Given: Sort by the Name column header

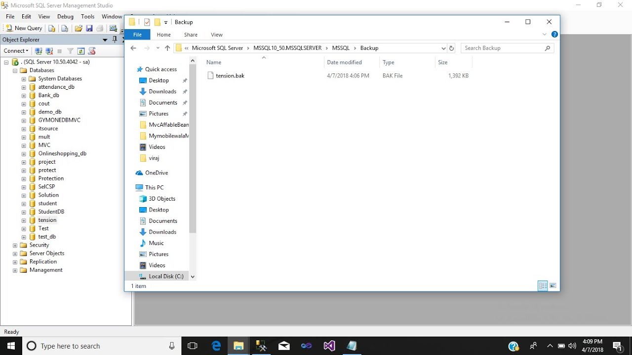Looking at the screenshot, I should (214, 62).
